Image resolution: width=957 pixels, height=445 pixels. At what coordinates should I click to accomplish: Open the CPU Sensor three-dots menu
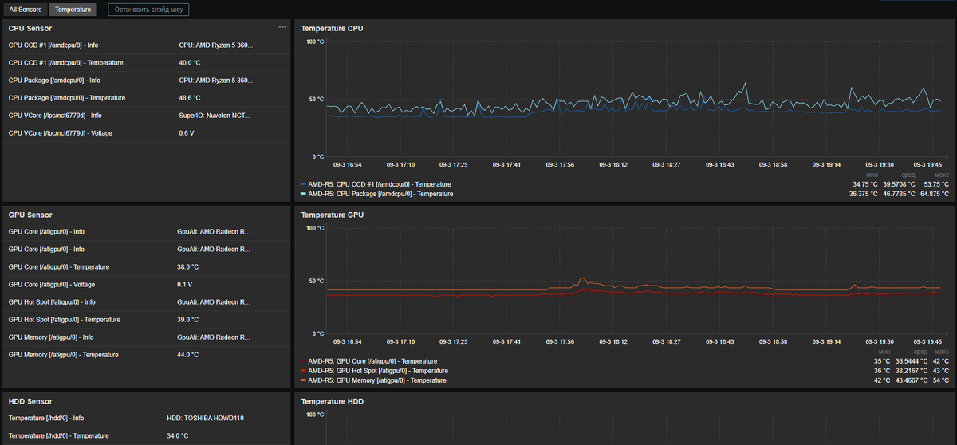point(282,27)
